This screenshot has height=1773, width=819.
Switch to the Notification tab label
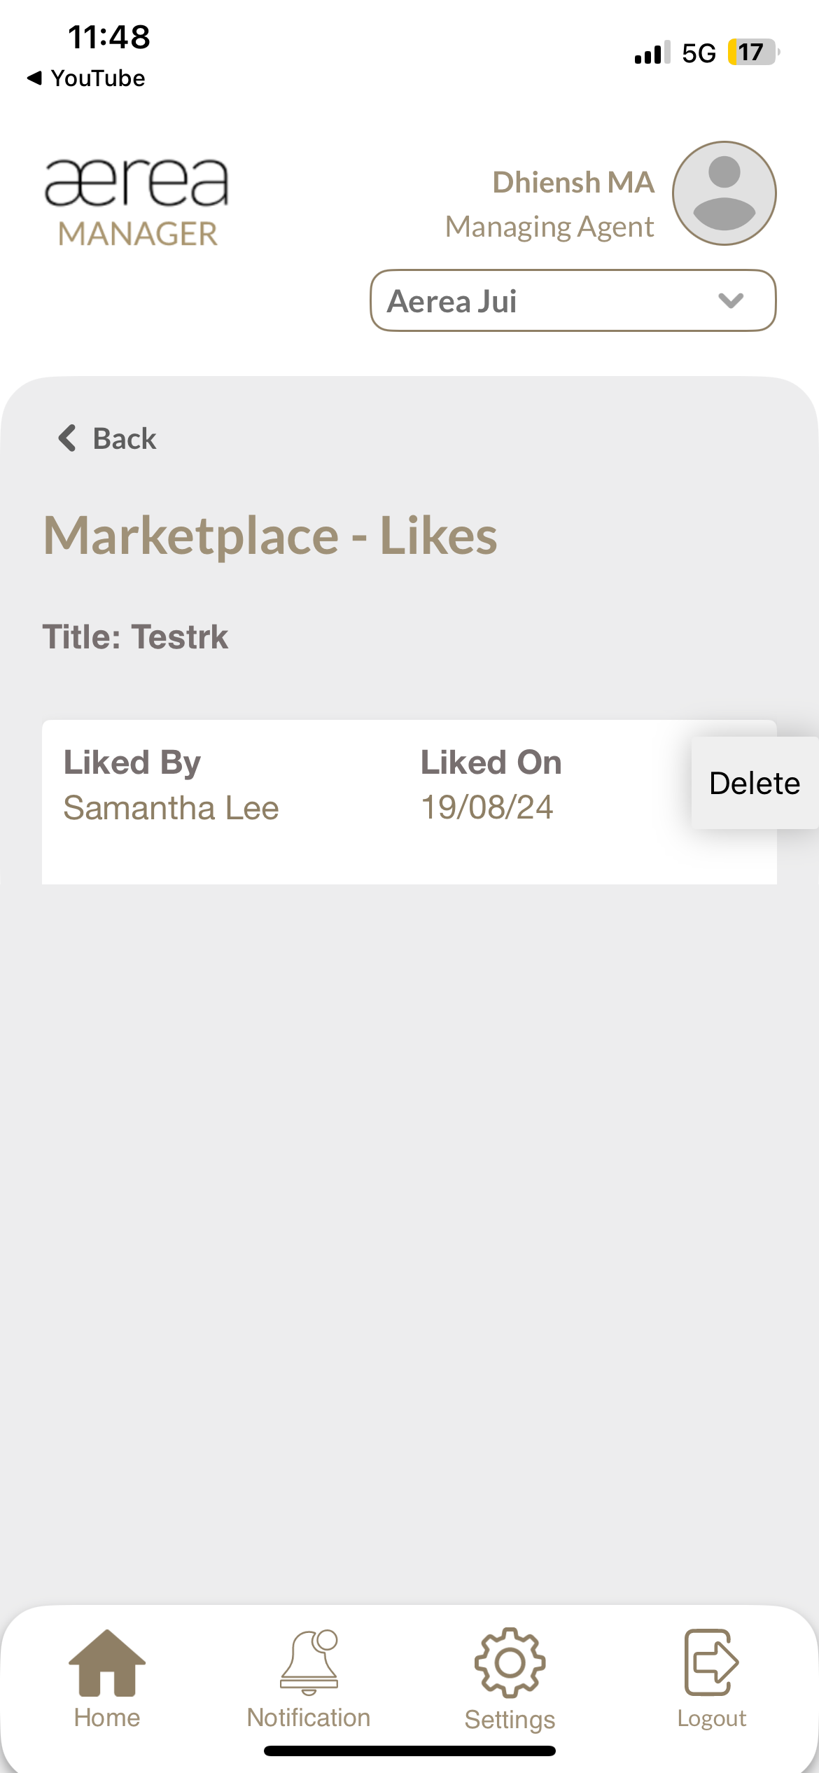click(309, 1718)
